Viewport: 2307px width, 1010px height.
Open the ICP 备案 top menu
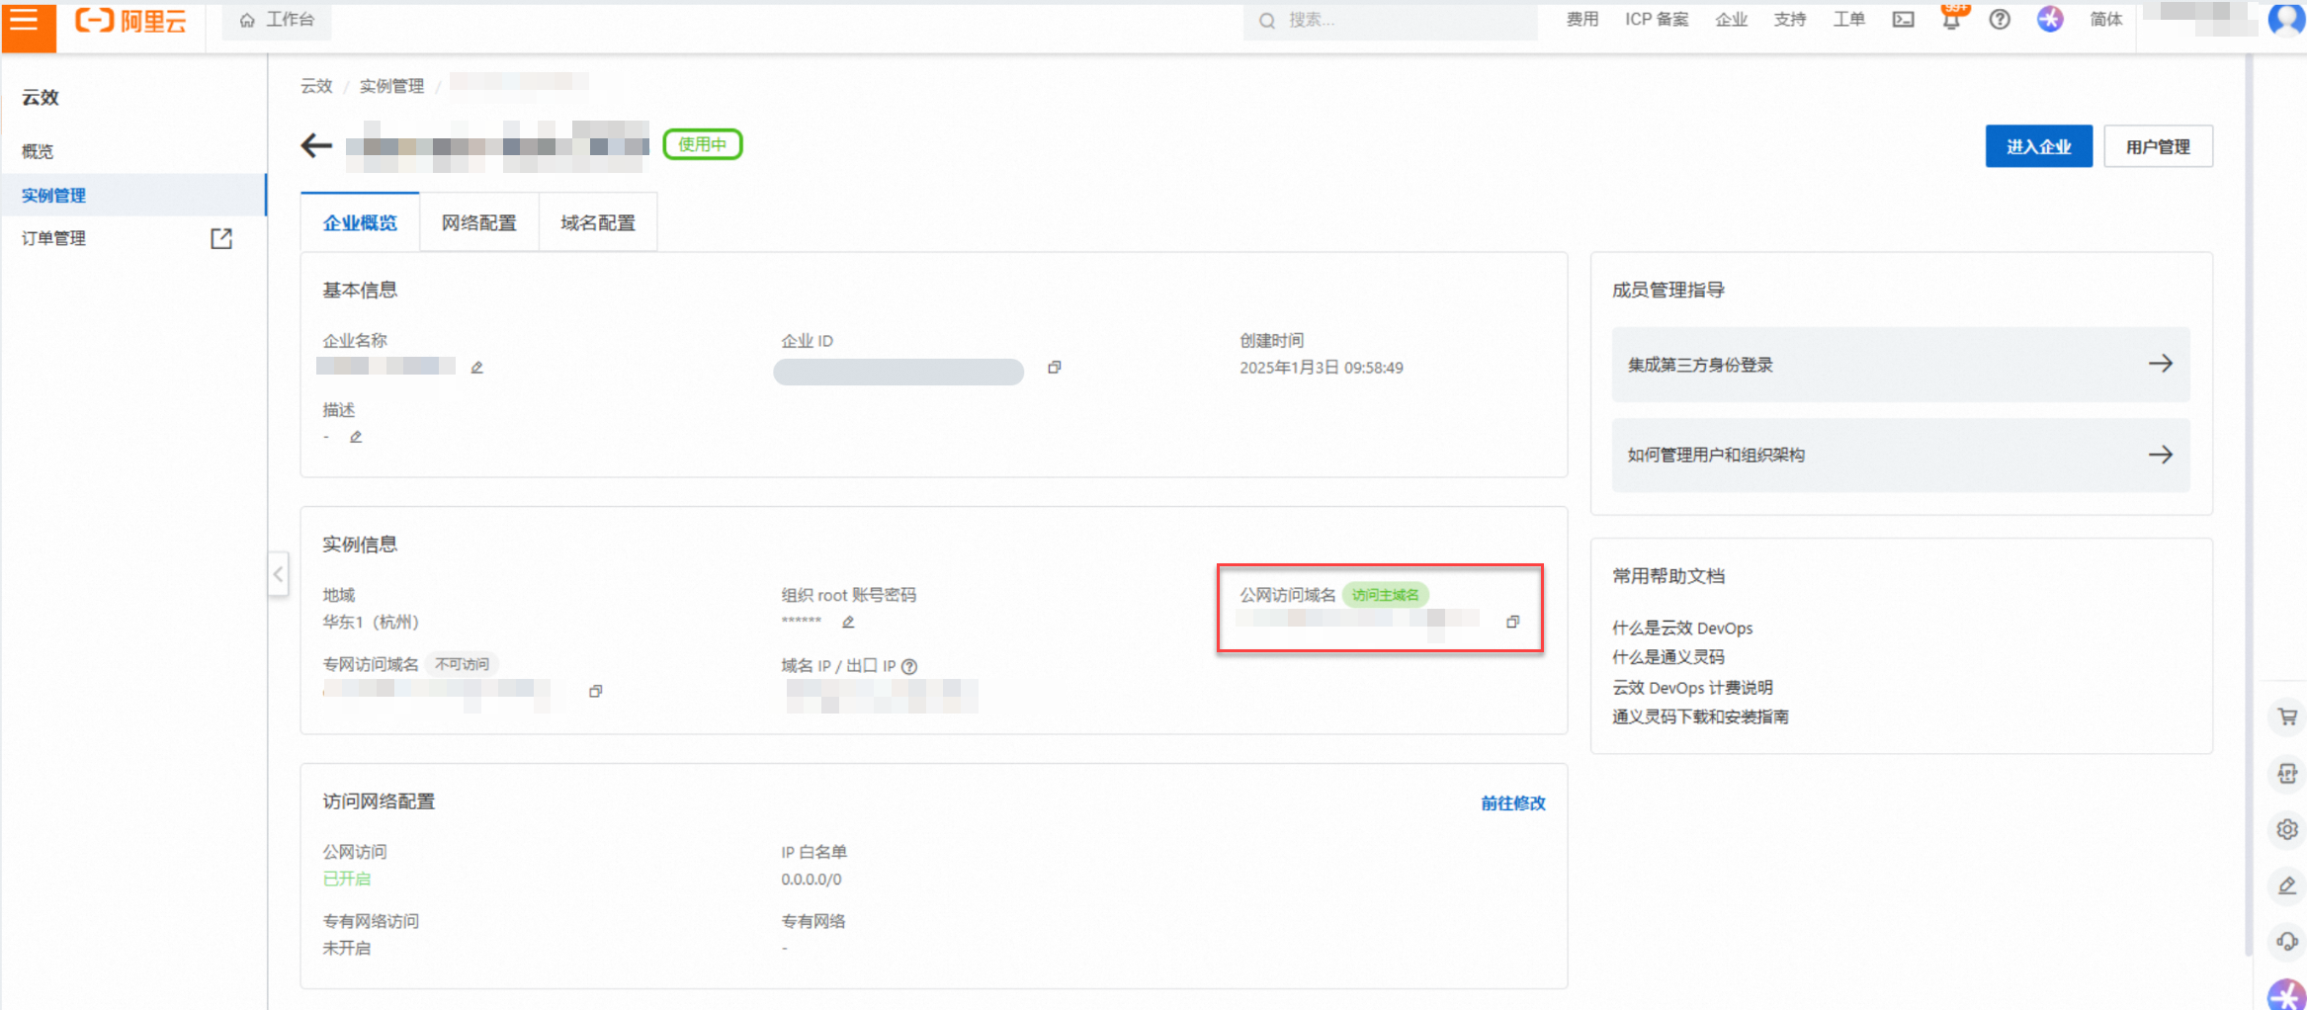coord(1658,20)
